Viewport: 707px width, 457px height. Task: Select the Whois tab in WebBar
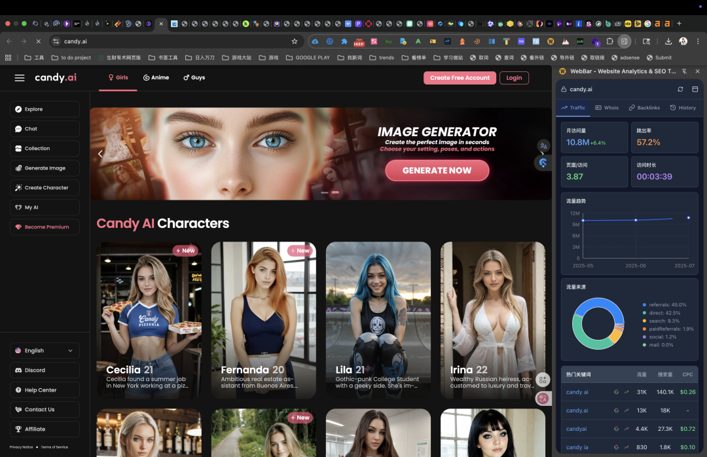607,108
